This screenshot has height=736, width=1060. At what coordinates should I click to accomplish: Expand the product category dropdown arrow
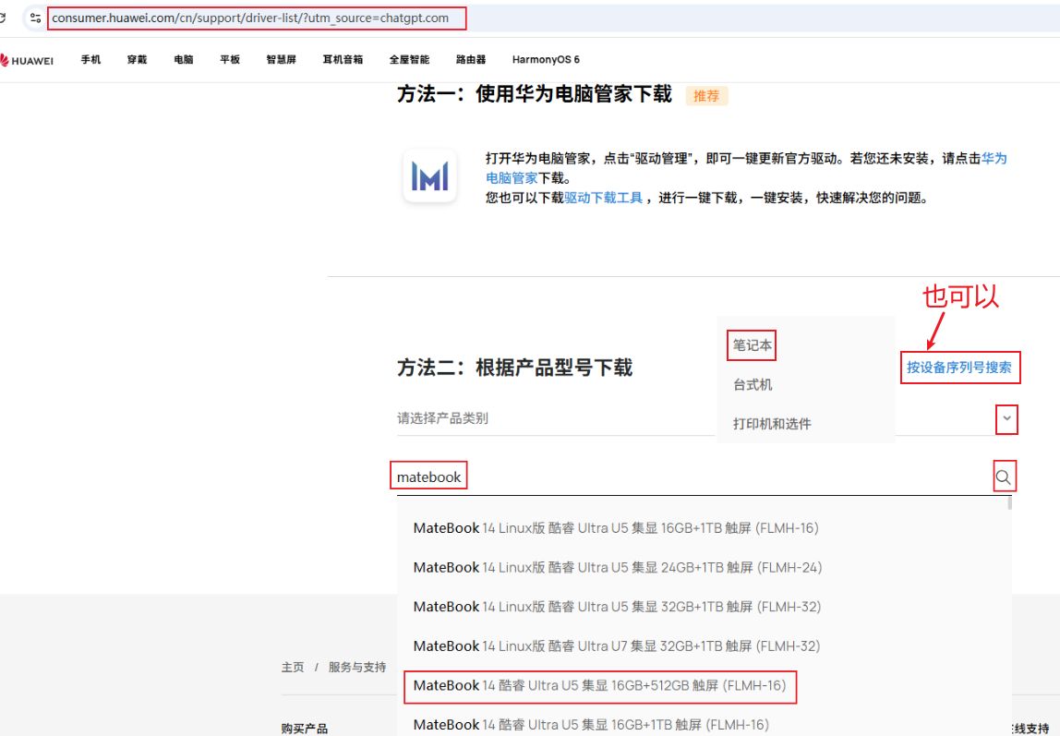[x=1006, y=419]
